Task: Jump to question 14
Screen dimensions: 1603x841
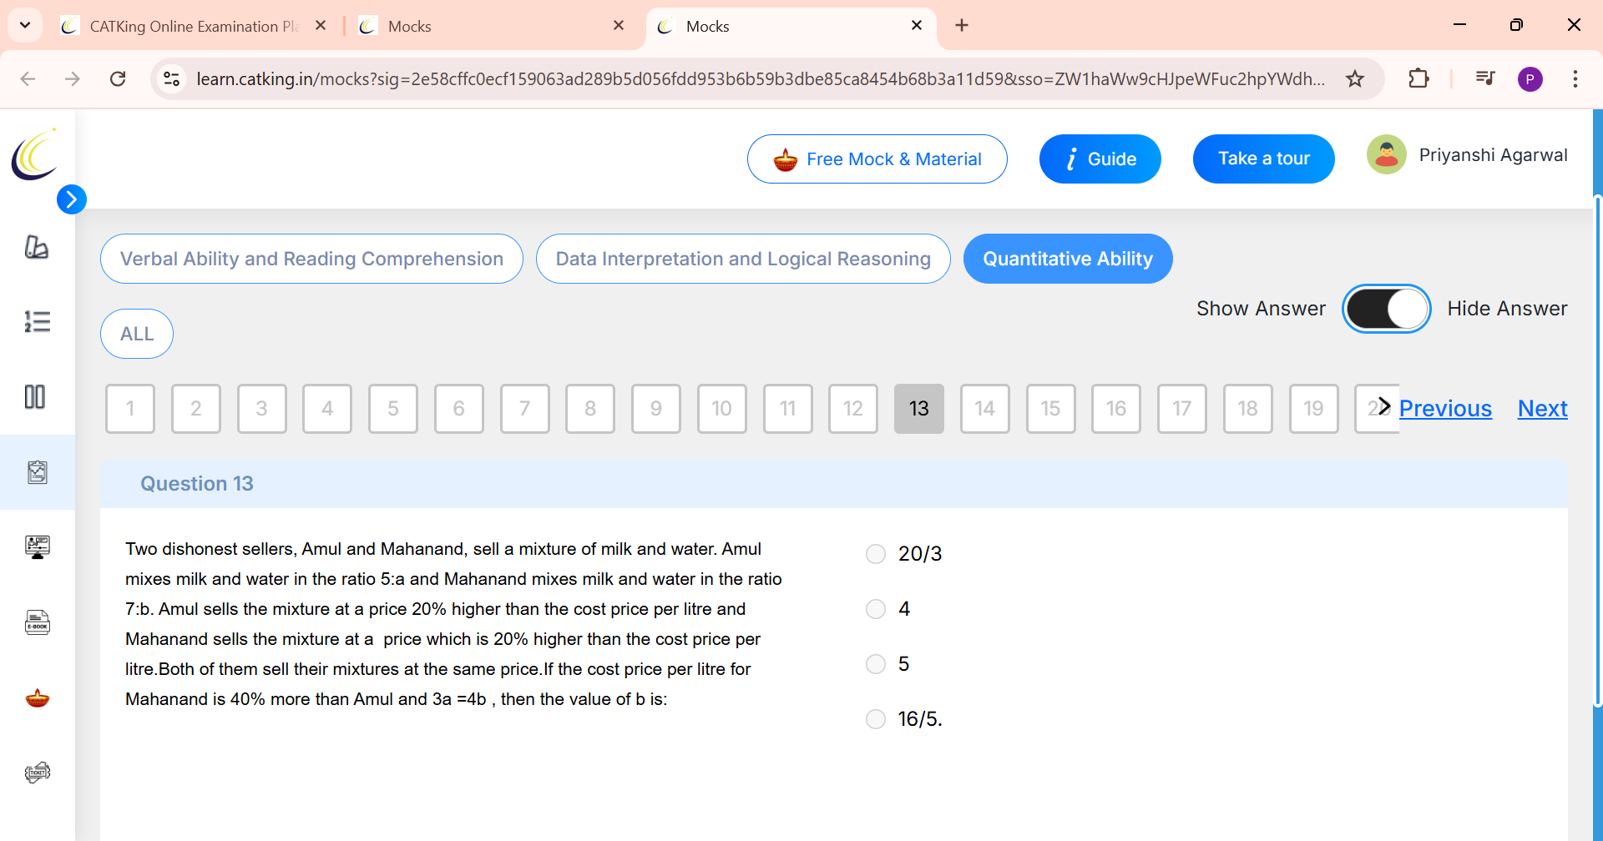Action: [985, 409]
